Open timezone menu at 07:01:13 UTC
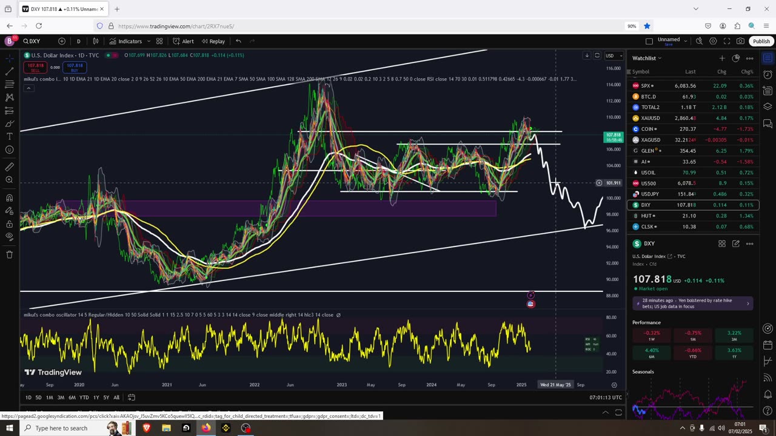Viewport: 776px width, 436px height. [x=605, y=397]
